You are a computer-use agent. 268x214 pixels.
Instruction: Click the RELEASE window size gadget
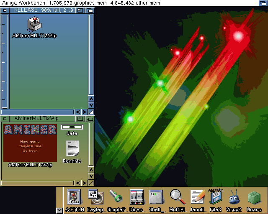[x=91, y=112]
